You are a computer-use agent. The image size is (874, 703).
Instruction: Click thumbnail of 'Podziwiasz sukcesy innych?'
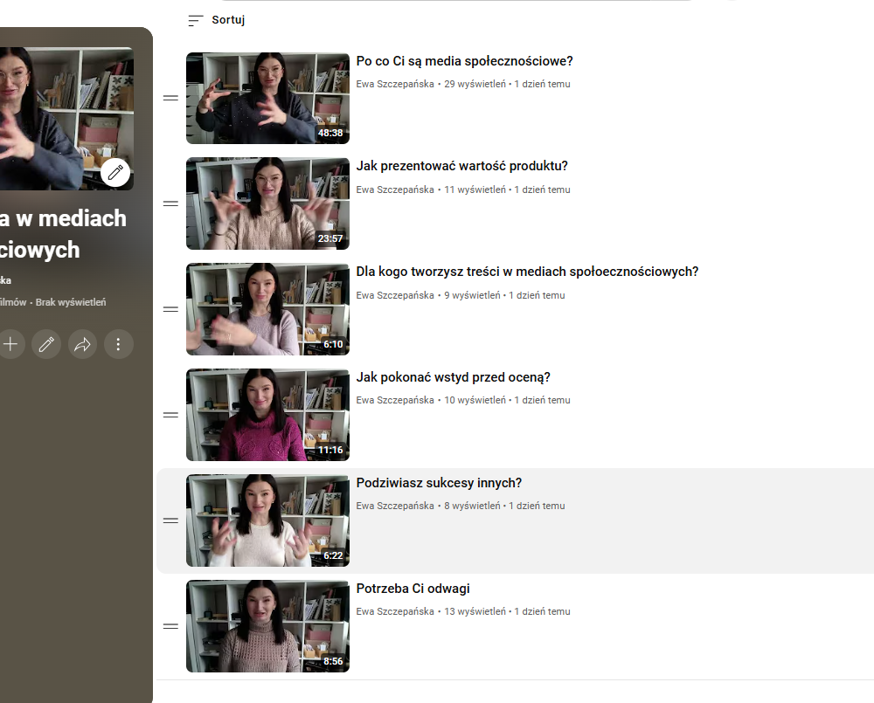click(x=267, y=520)
